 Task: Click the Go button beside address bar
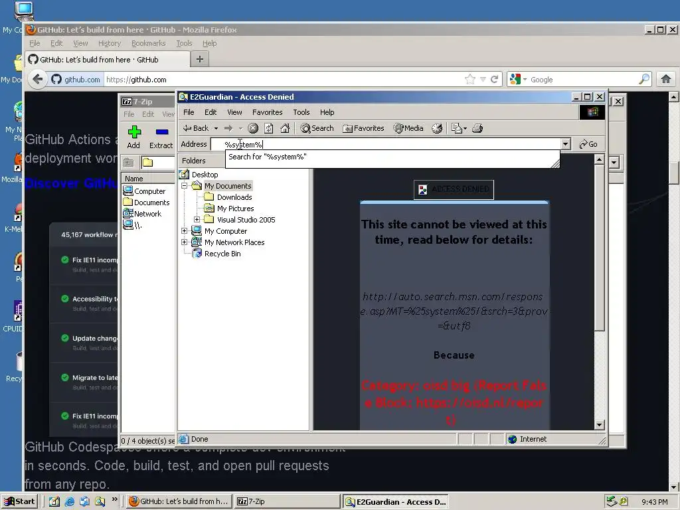tap(588, 144)
